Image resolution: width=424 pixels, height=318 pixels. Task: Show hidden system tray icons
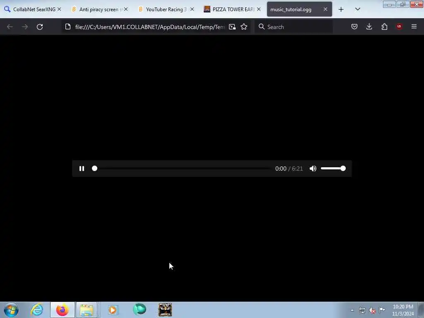tap(352, 310)
